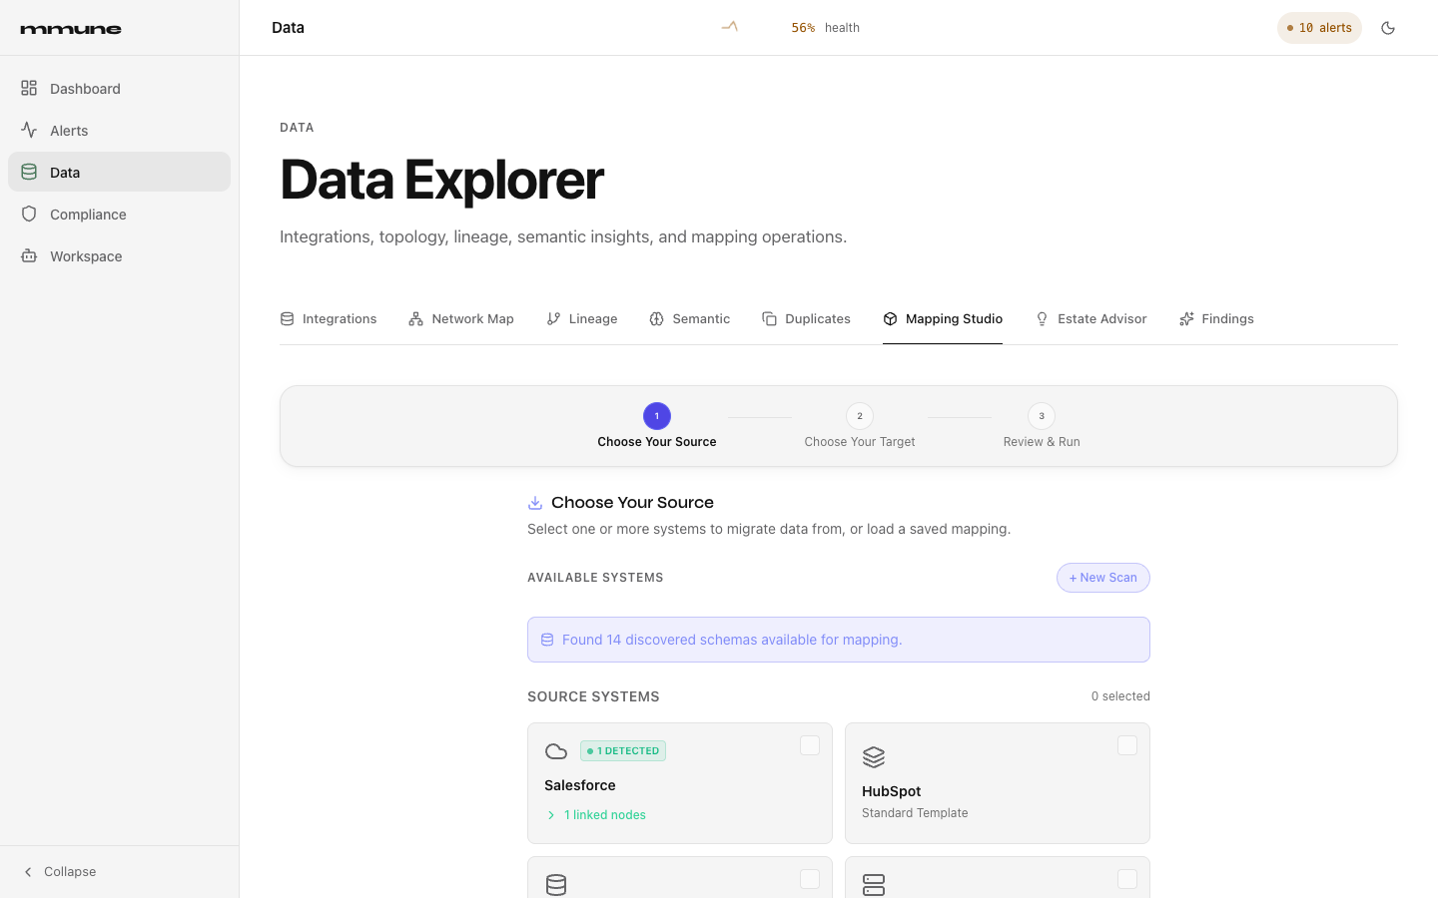Viewport: 1438px width, 898px height.
Task: Go to the Findings tab
Action: click(x=1216, y=319)
